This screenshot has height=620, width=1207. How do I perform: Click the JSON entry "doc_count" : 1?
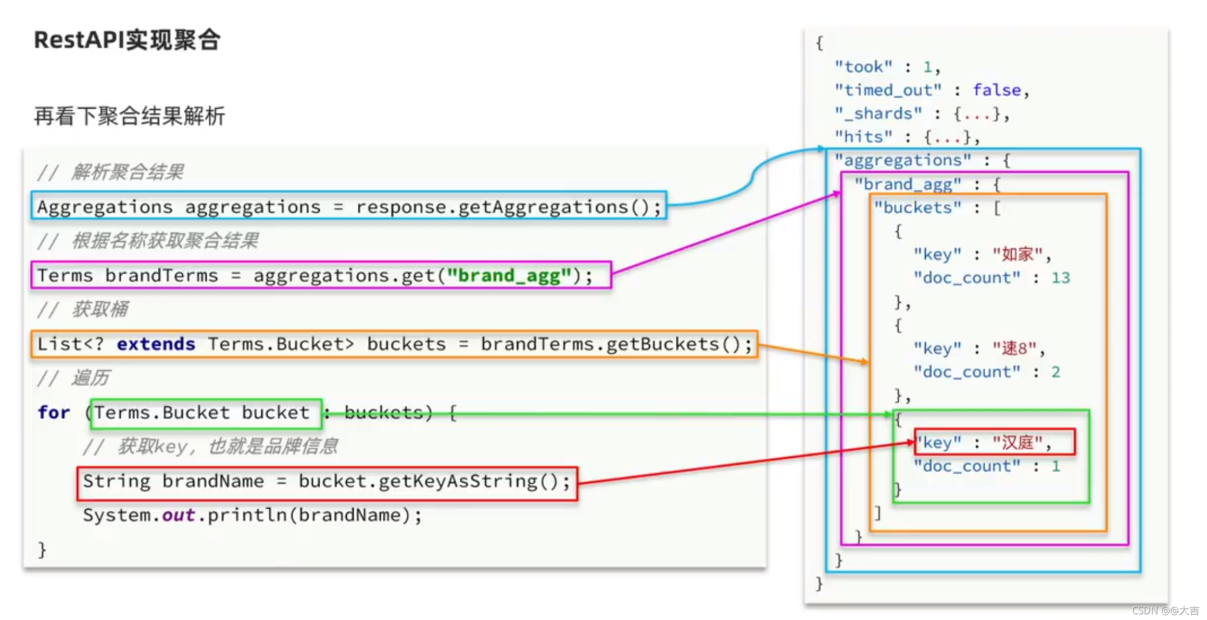[x=987, y=466]
